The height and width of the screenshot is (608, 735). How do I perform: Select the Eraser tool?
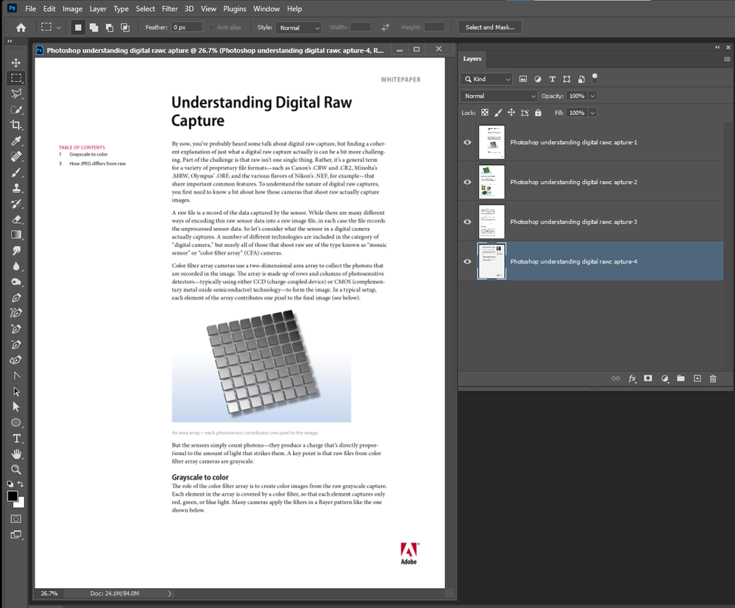point(16,219)
